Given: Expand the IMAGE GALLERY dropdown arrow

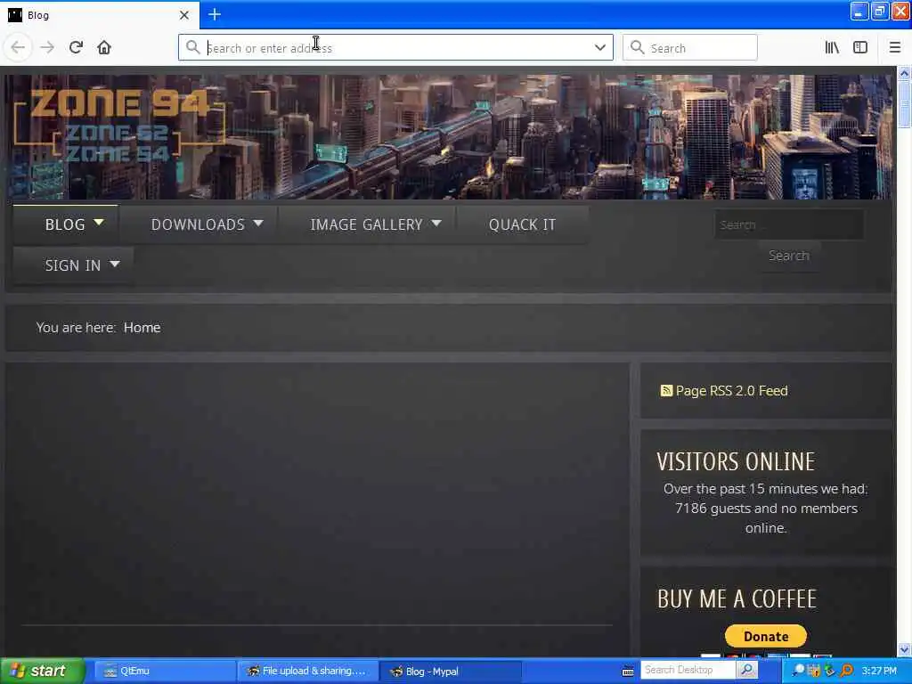Looking at the screenshot, I should (x=436, y=223).
